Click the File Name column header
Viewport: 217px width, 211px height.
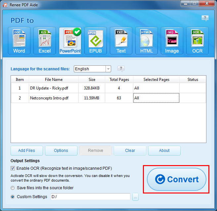[x=54, y=80]
